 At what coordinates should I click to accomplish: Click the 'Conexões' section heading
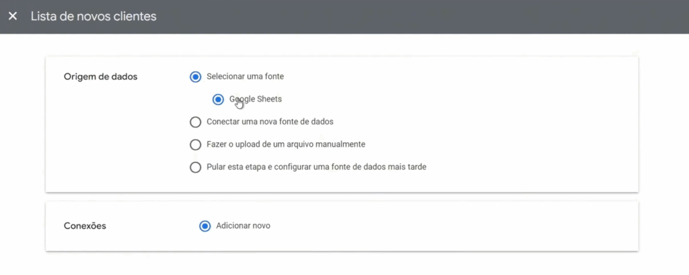(x=85, y=226)
